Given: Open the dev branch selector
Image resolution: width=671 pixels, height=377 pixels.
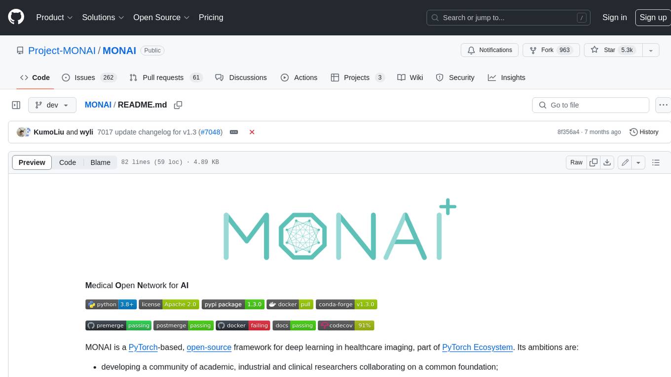Looking at the screenshot, I should pos(52,105).
